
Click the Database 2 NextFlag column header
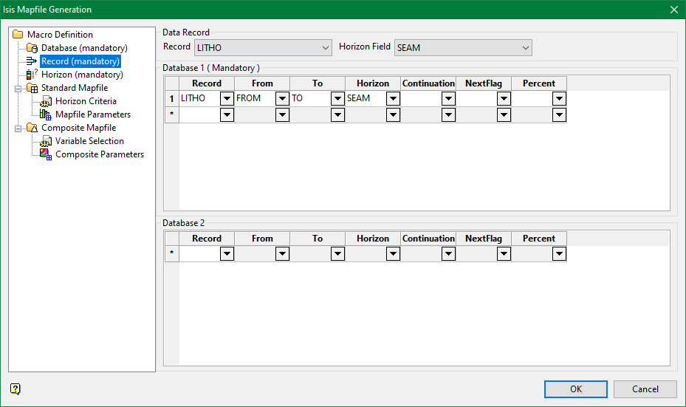(484, 239)
